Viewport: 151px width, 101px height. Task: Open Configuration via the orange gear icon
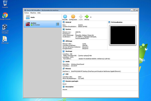pos(73,16)
